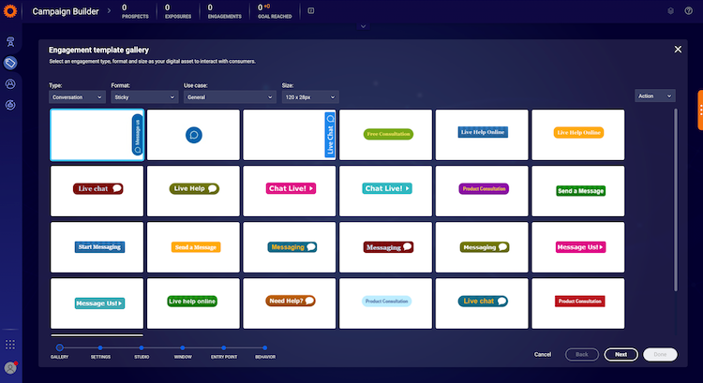Click the gallery vertical scrollbar
Viewport: 703px width, 383px height.
(x=676, y=199)
